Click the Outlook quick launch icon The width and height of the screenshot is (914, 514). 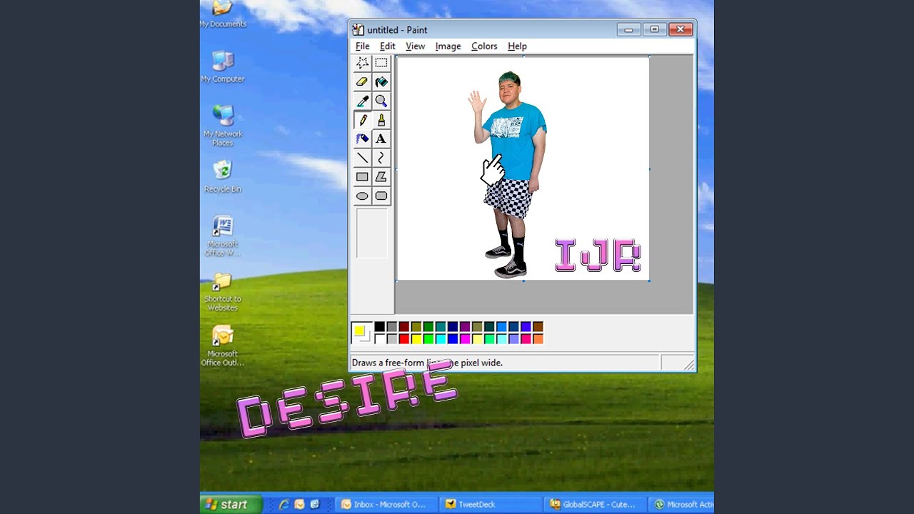[x=299, y=504]
